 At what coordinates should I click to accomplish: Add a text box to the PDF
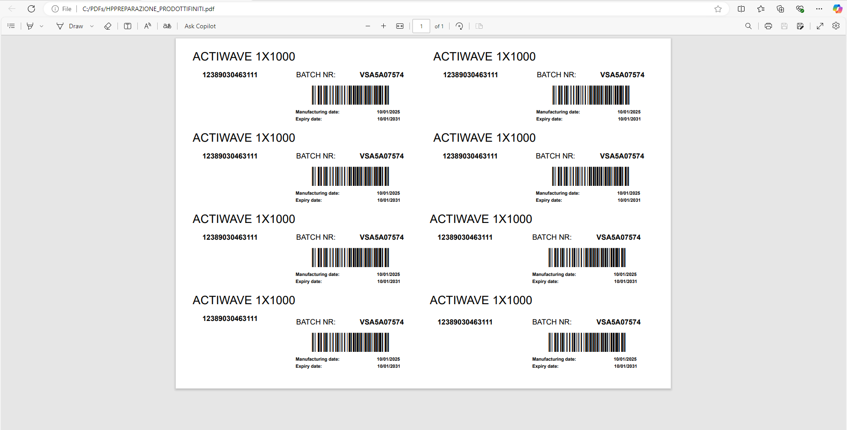pos(128,26)
